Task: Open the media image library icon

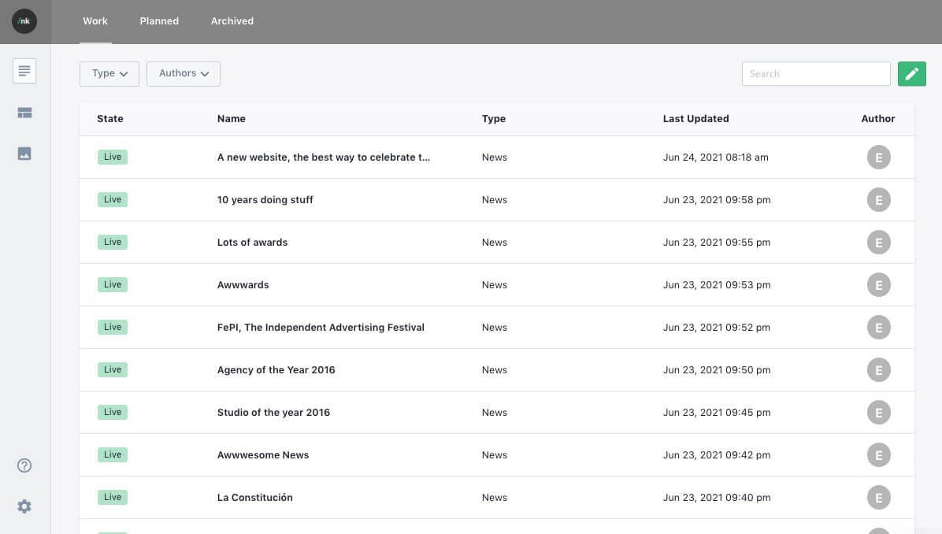Action: 24,154
